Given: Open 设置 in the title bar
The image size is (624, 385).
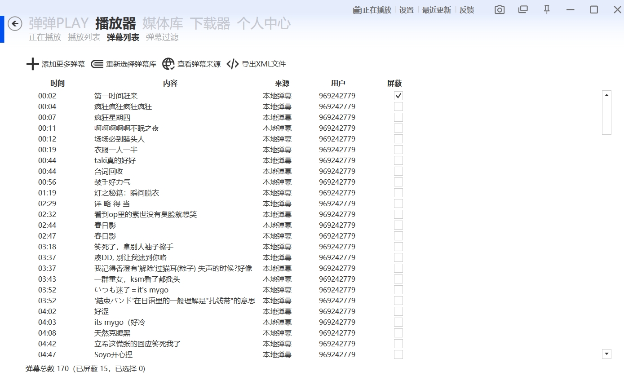Looking at the screenshot, I should (406, 9).
